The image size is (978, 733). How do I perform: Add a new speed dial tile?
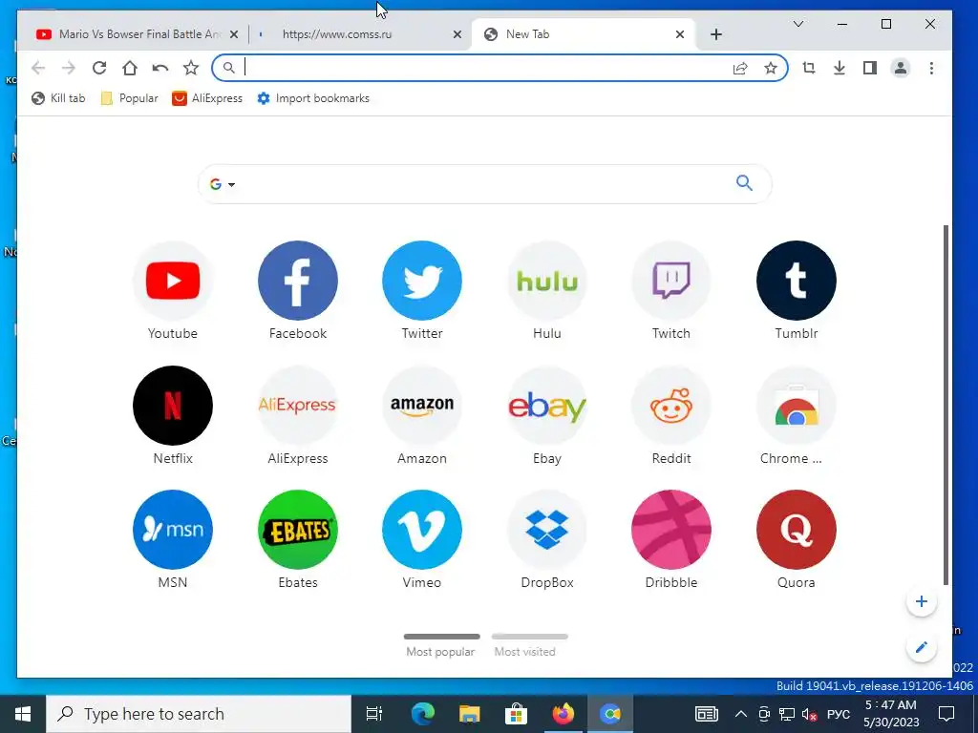point(922,601)
